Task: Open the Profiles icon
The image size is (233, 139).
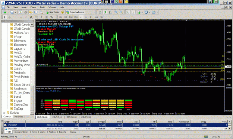Action: [12, 12]
